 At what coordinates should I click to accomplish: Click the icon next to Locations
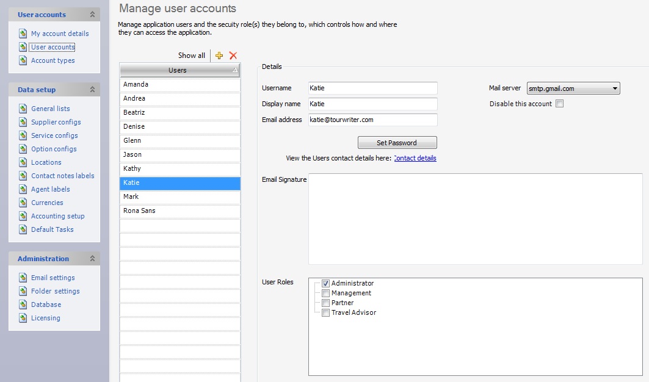pos(23,162)
